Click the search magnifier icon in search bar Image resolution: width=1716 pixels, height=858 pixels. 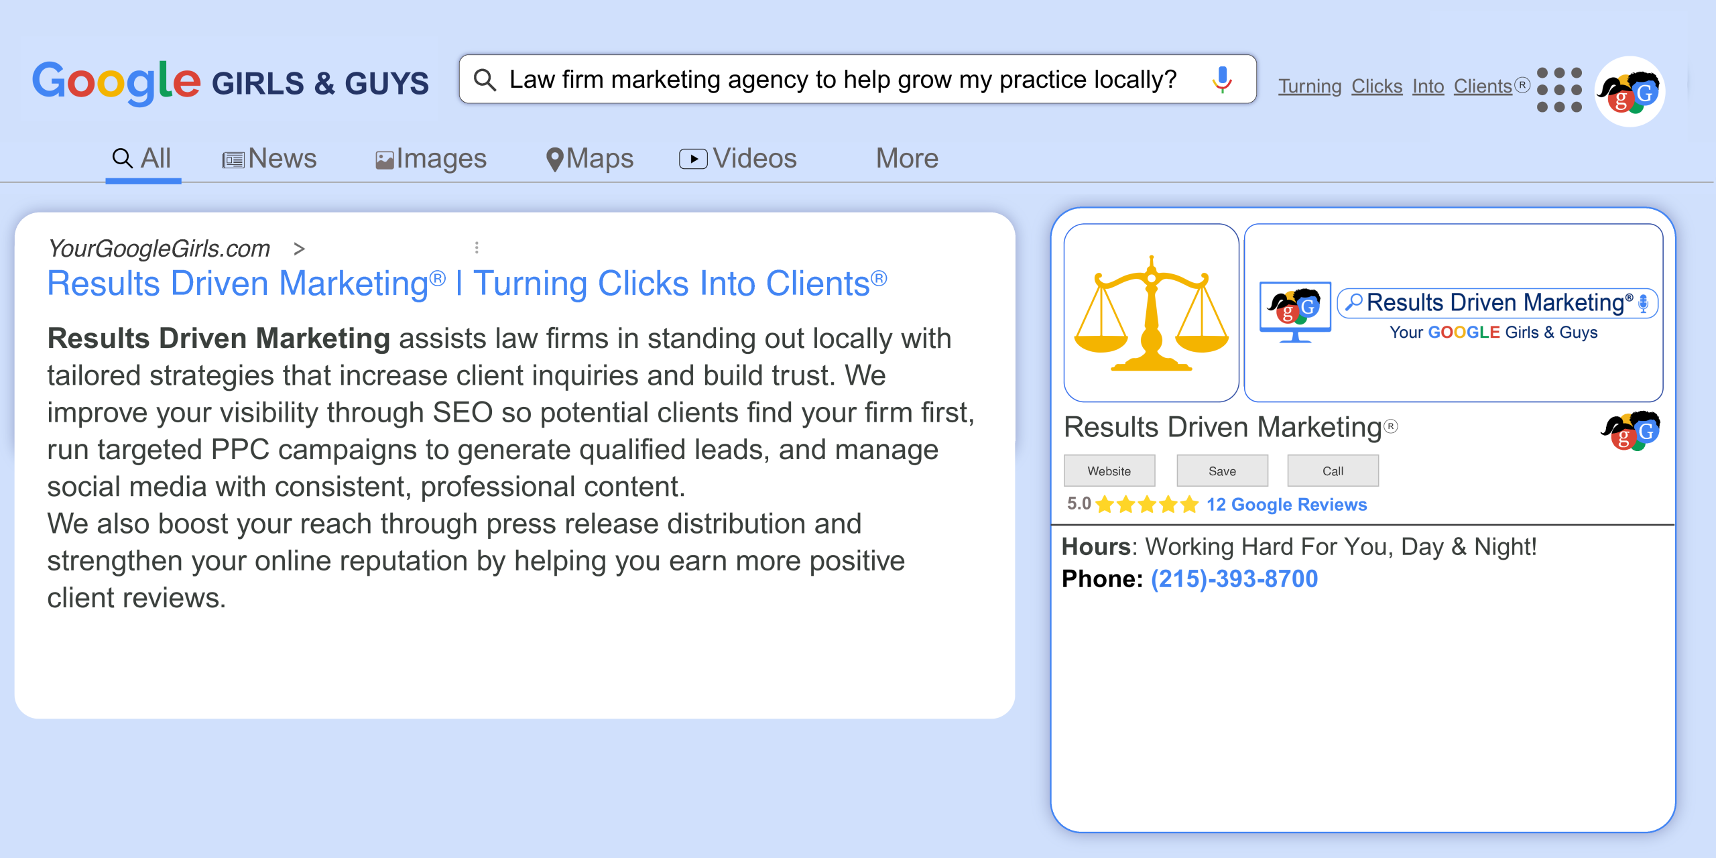(x=485, y=80)
